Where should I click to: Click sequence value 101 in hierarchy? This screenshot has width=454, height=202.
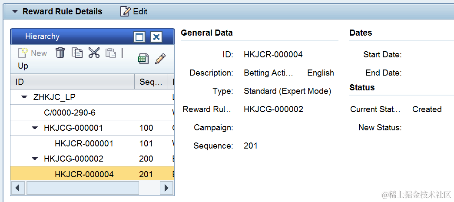click(x=146, y=143)
